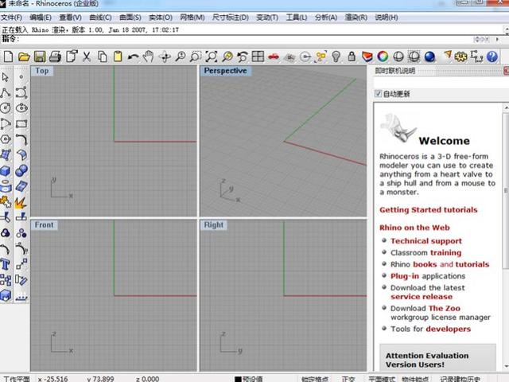Open the 文件(F) menu
Image resolution: width=509 pixels, height=382 pixels.
click(11, 18)
